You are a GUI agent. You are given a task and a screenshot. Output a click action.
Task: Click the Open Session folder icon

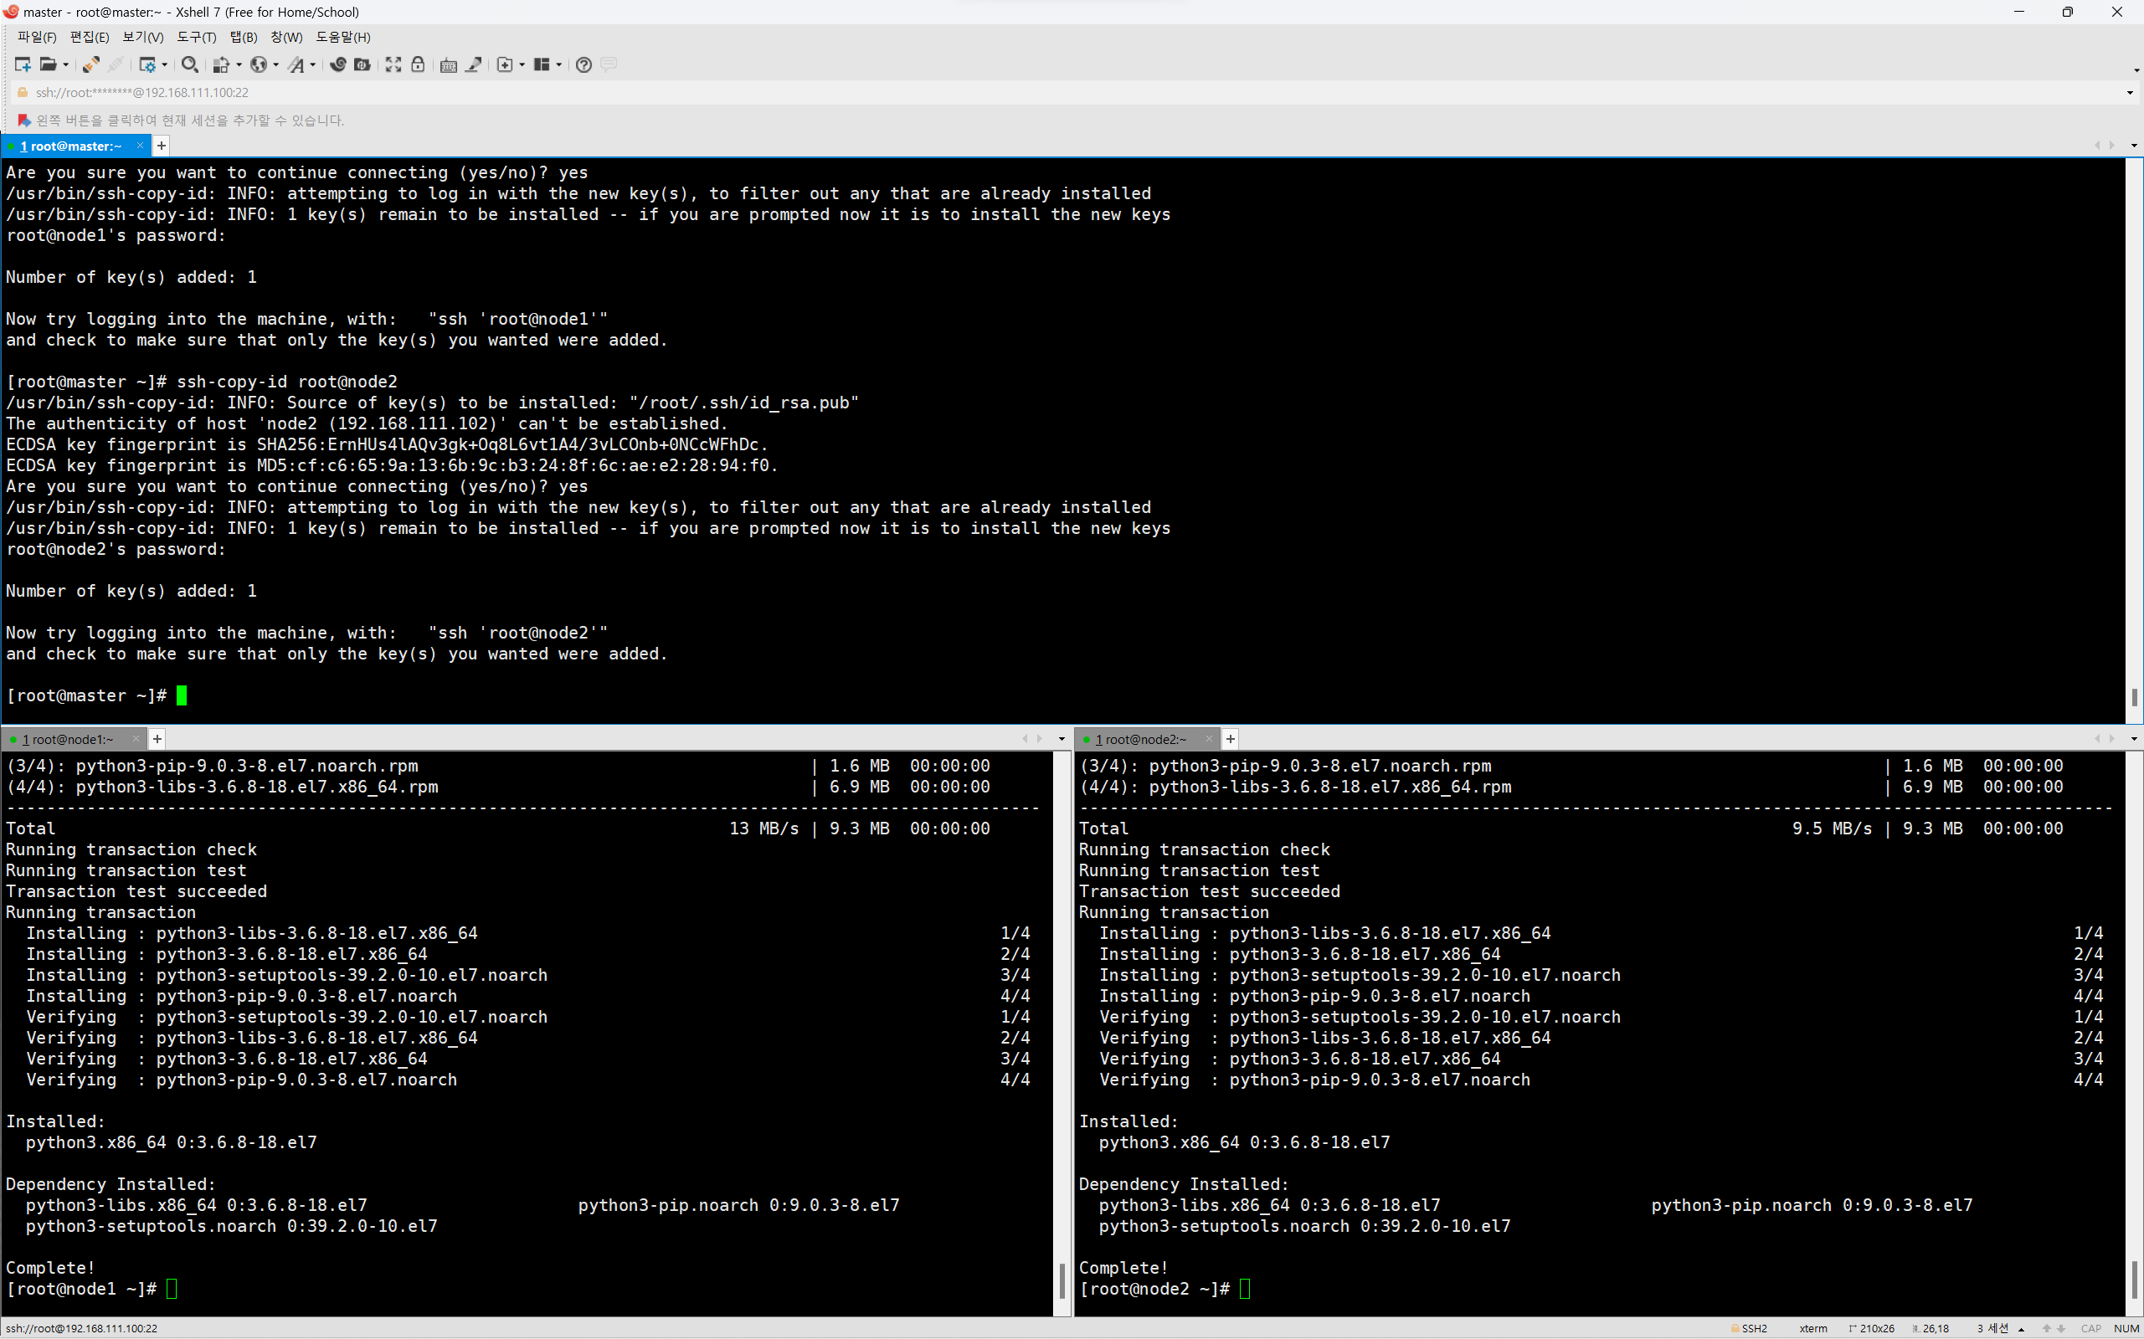tap(48, 64)
